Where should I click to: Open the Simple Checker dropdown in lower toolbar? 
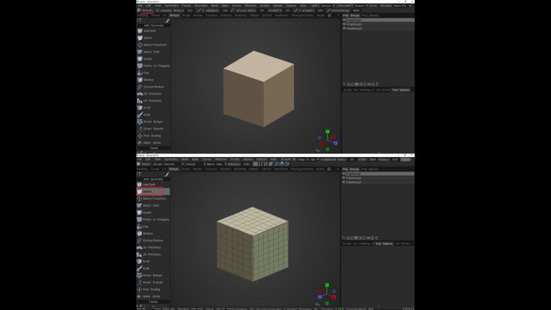[164, 164]
